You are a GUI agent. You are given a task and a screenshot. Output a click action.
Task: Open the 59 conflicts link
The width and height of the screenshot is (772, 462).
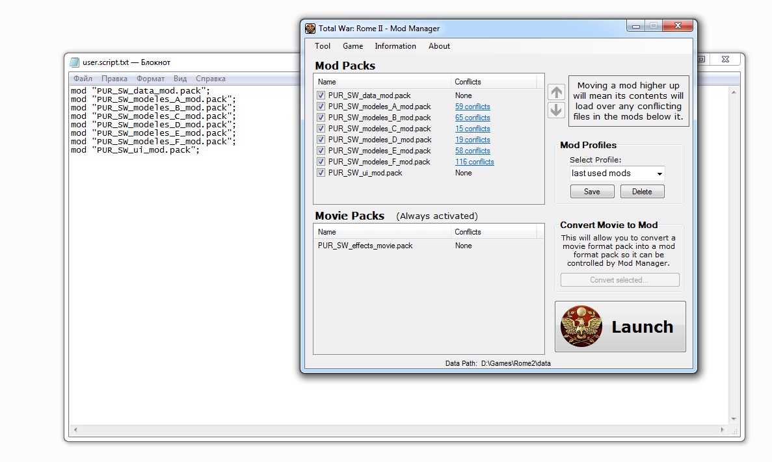(x=472, y=107)
